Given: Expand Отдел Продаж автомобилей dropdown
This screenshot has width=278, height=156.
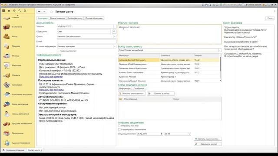Looking at the screenshot, I should (x=220, y=50).
